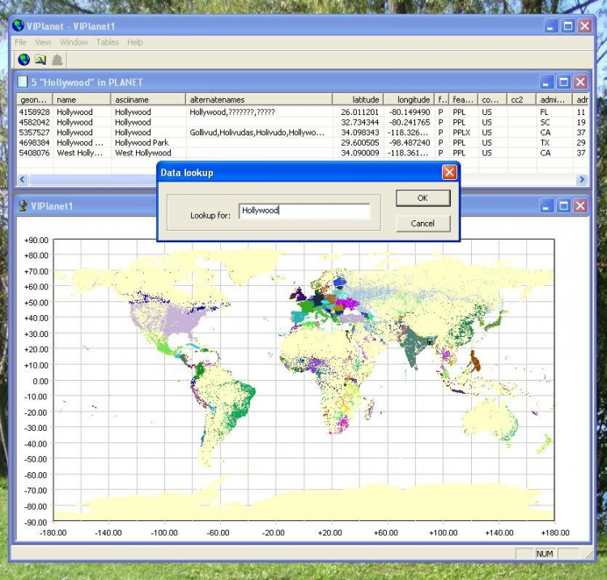Screen dimensions: 607x580
Task: Click the VIPlanet globe icon in title bar
Action: tap(18, 26)
